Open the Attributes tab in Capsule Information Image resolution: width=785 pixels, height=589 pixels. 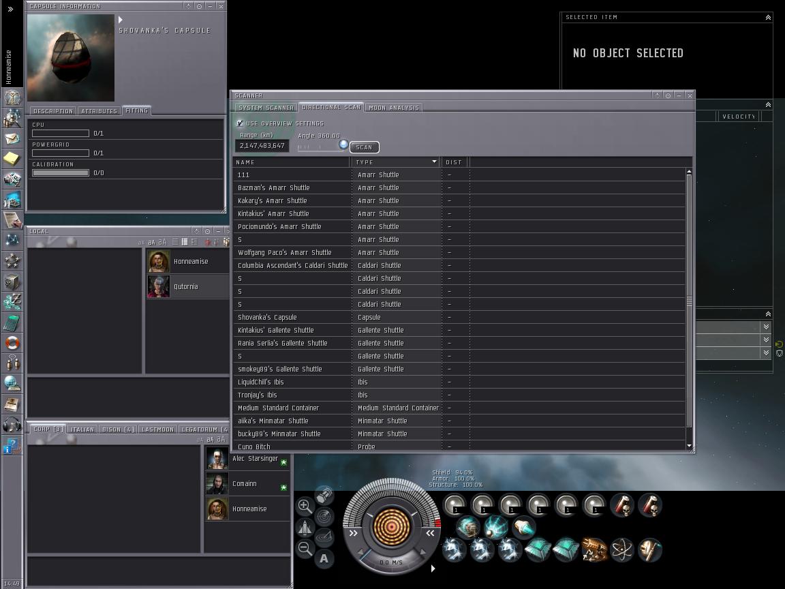[x=99, y=110]
